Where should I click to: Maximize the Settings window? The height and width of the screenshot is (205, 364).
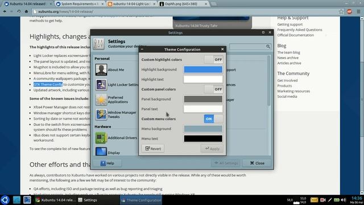(263, 32)
